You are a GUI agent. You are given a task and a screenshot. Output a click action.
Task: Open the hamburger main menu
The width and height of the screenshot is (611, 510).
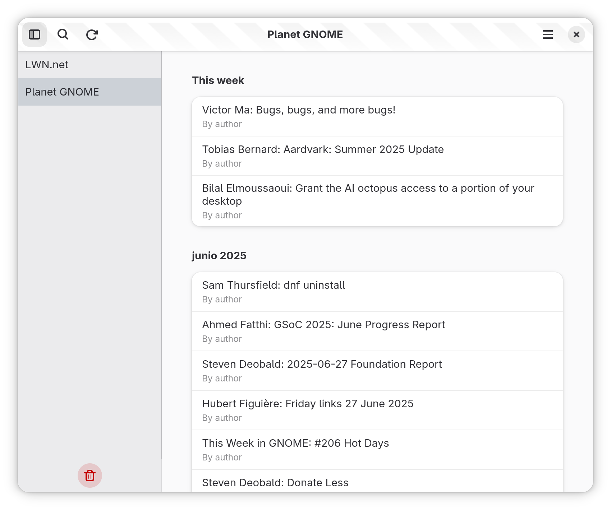click(x=547, y=34)
